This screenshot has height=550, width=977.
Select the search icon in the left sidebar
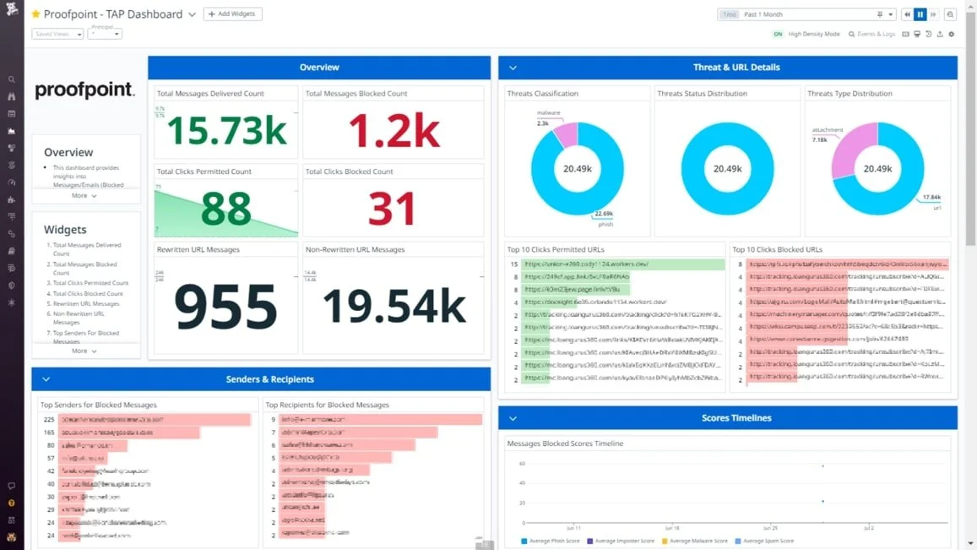point(11,79)
